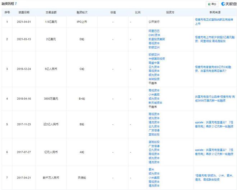Select the 估值 column header
Viewport: 237px width, 190px height.
tap(113, 13)
